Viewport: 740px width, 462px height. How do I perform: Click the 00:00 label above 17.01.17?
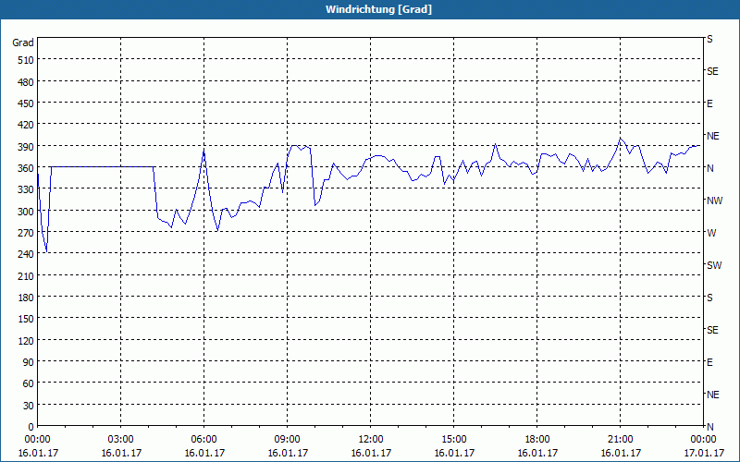703,440
